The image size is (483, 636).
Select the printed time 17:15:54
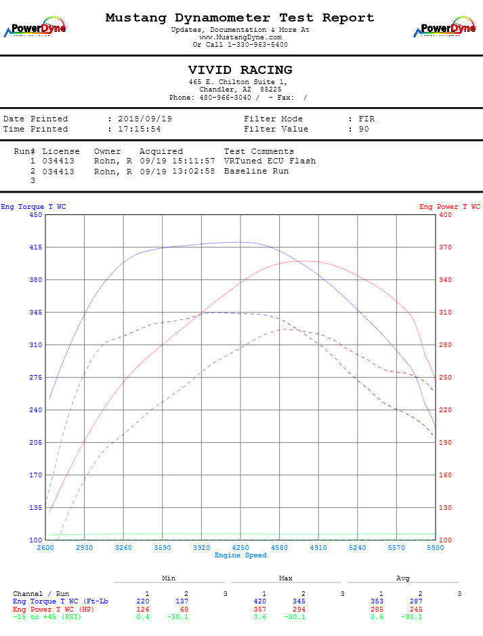(x=140, y=129)
